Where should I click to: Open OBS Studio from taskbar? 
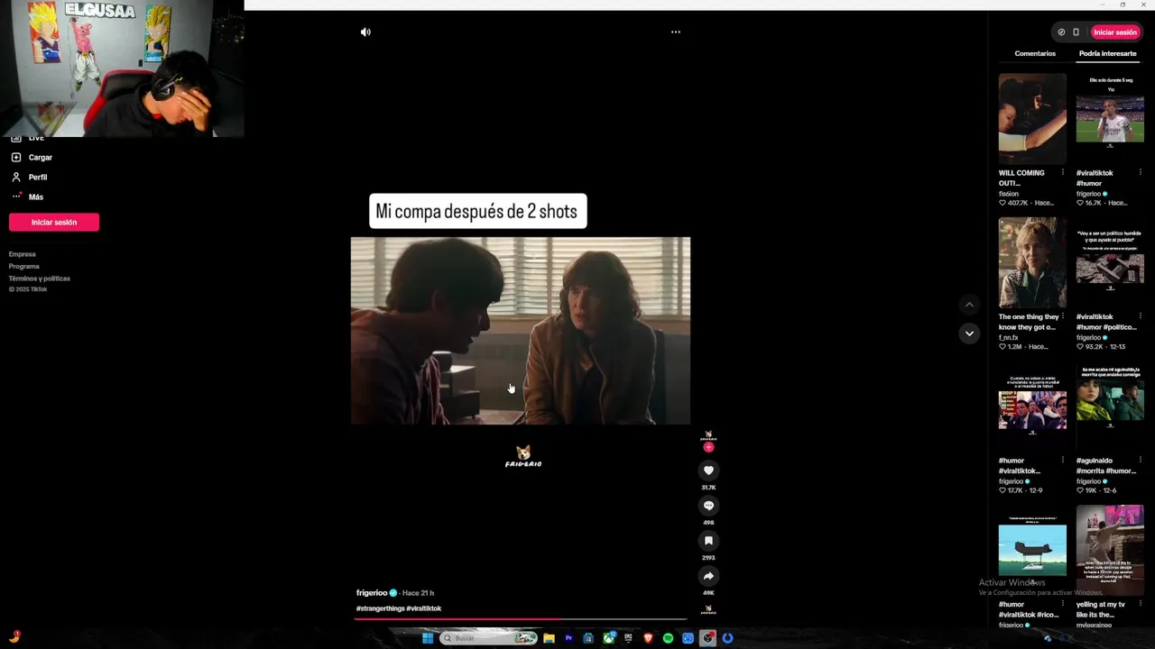[708, 638]
